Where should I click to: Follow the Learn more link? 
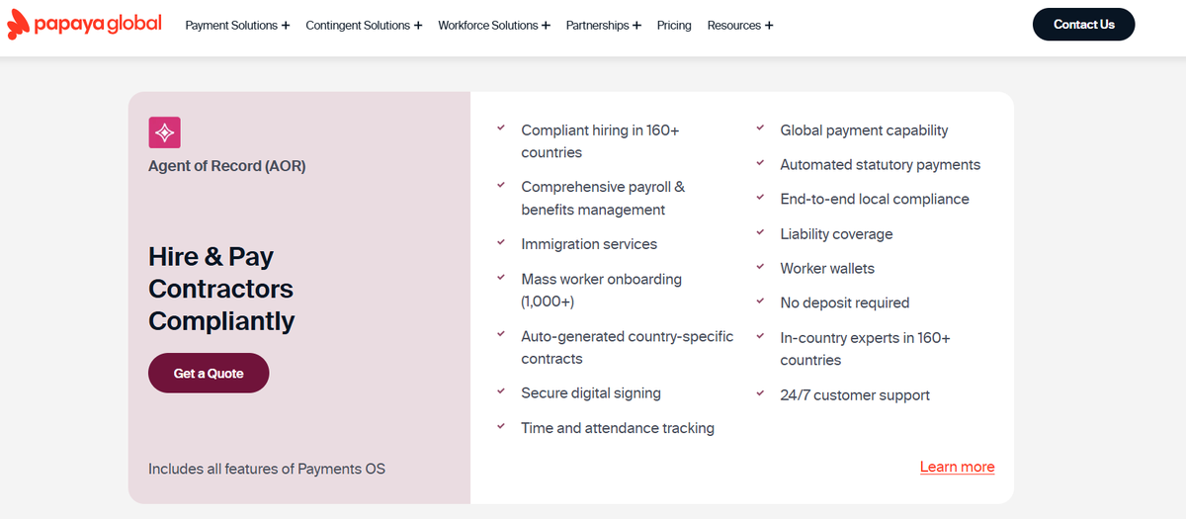pos(957,468)
